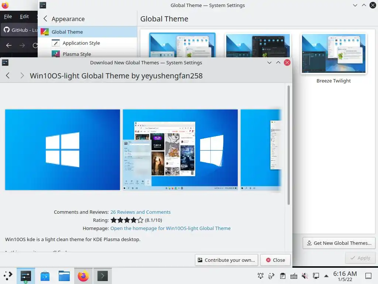
Task: Open notifications bell in system tray
Action: [260, 276]
